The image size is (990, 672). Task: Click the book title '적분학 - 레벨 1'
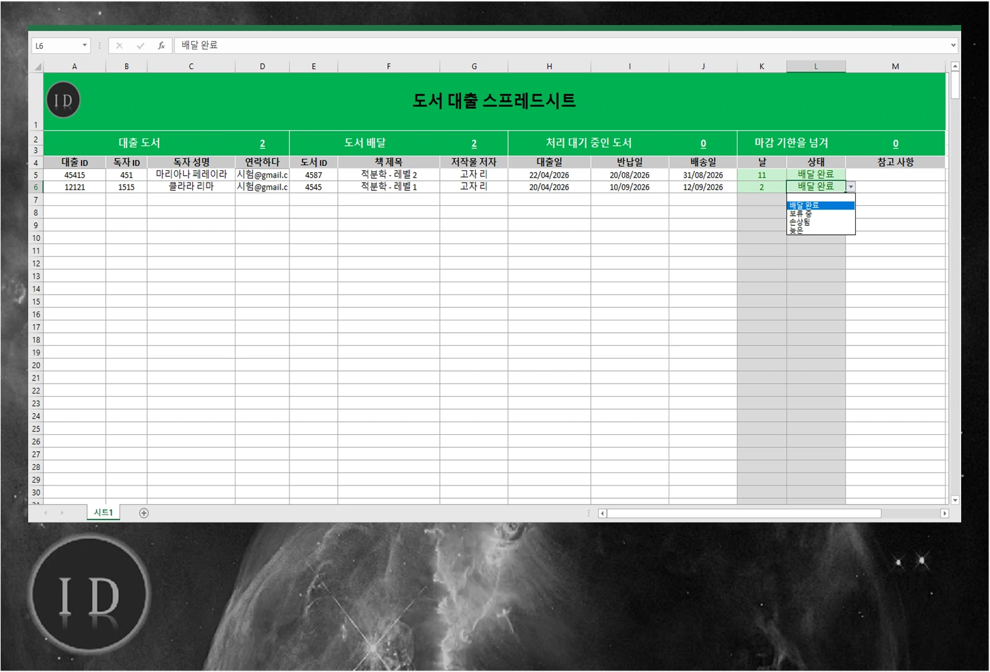pos(388,186)
